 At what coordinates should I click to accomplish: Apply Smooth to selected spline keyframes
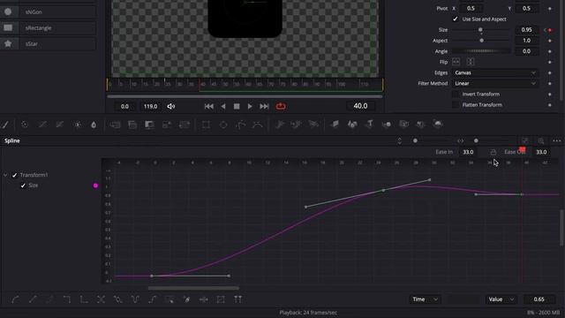tap(16, 299)
